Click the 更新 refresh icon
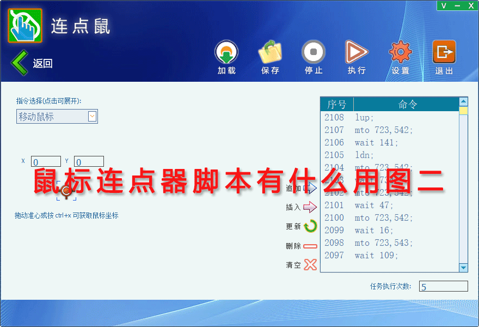The height and width of the screenshot is (327, 479). [311, 226]
